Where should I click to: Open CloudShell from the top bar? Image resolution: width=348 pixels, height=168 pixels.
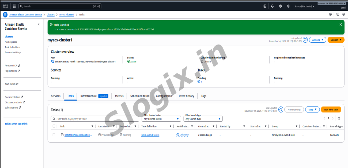pos(265,6)
